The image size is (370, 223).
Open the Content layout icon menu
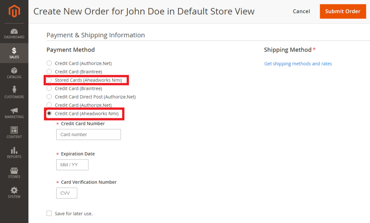tap(14, 133)
